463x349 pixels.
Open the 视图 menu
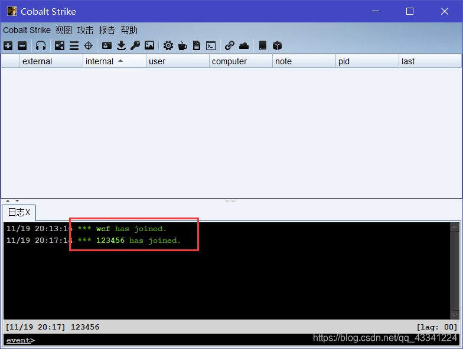click(64, 30)
